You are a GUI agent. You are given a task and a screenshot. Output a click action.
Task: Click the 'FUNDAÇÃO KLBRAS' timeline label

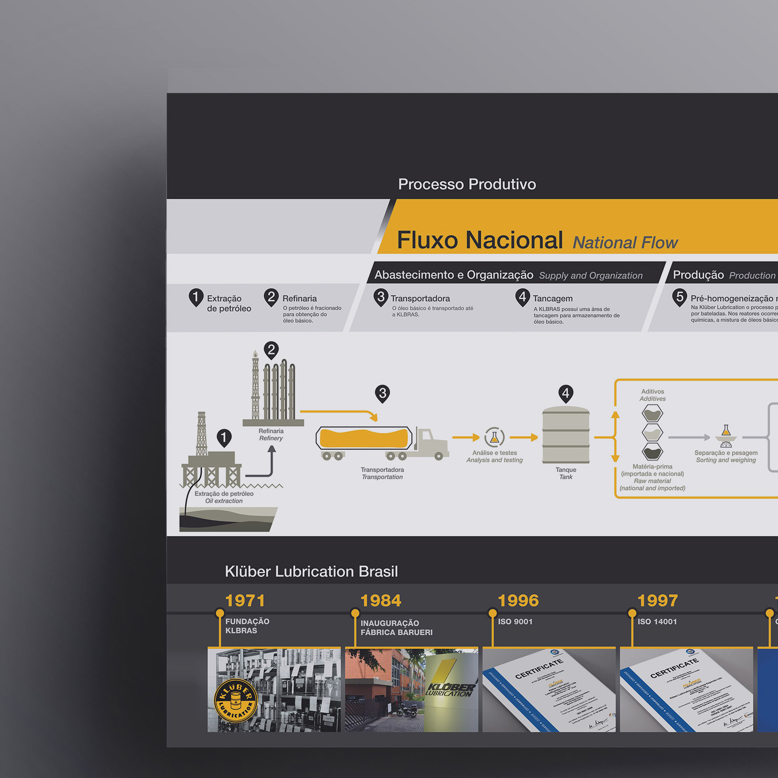pos(247,626)
